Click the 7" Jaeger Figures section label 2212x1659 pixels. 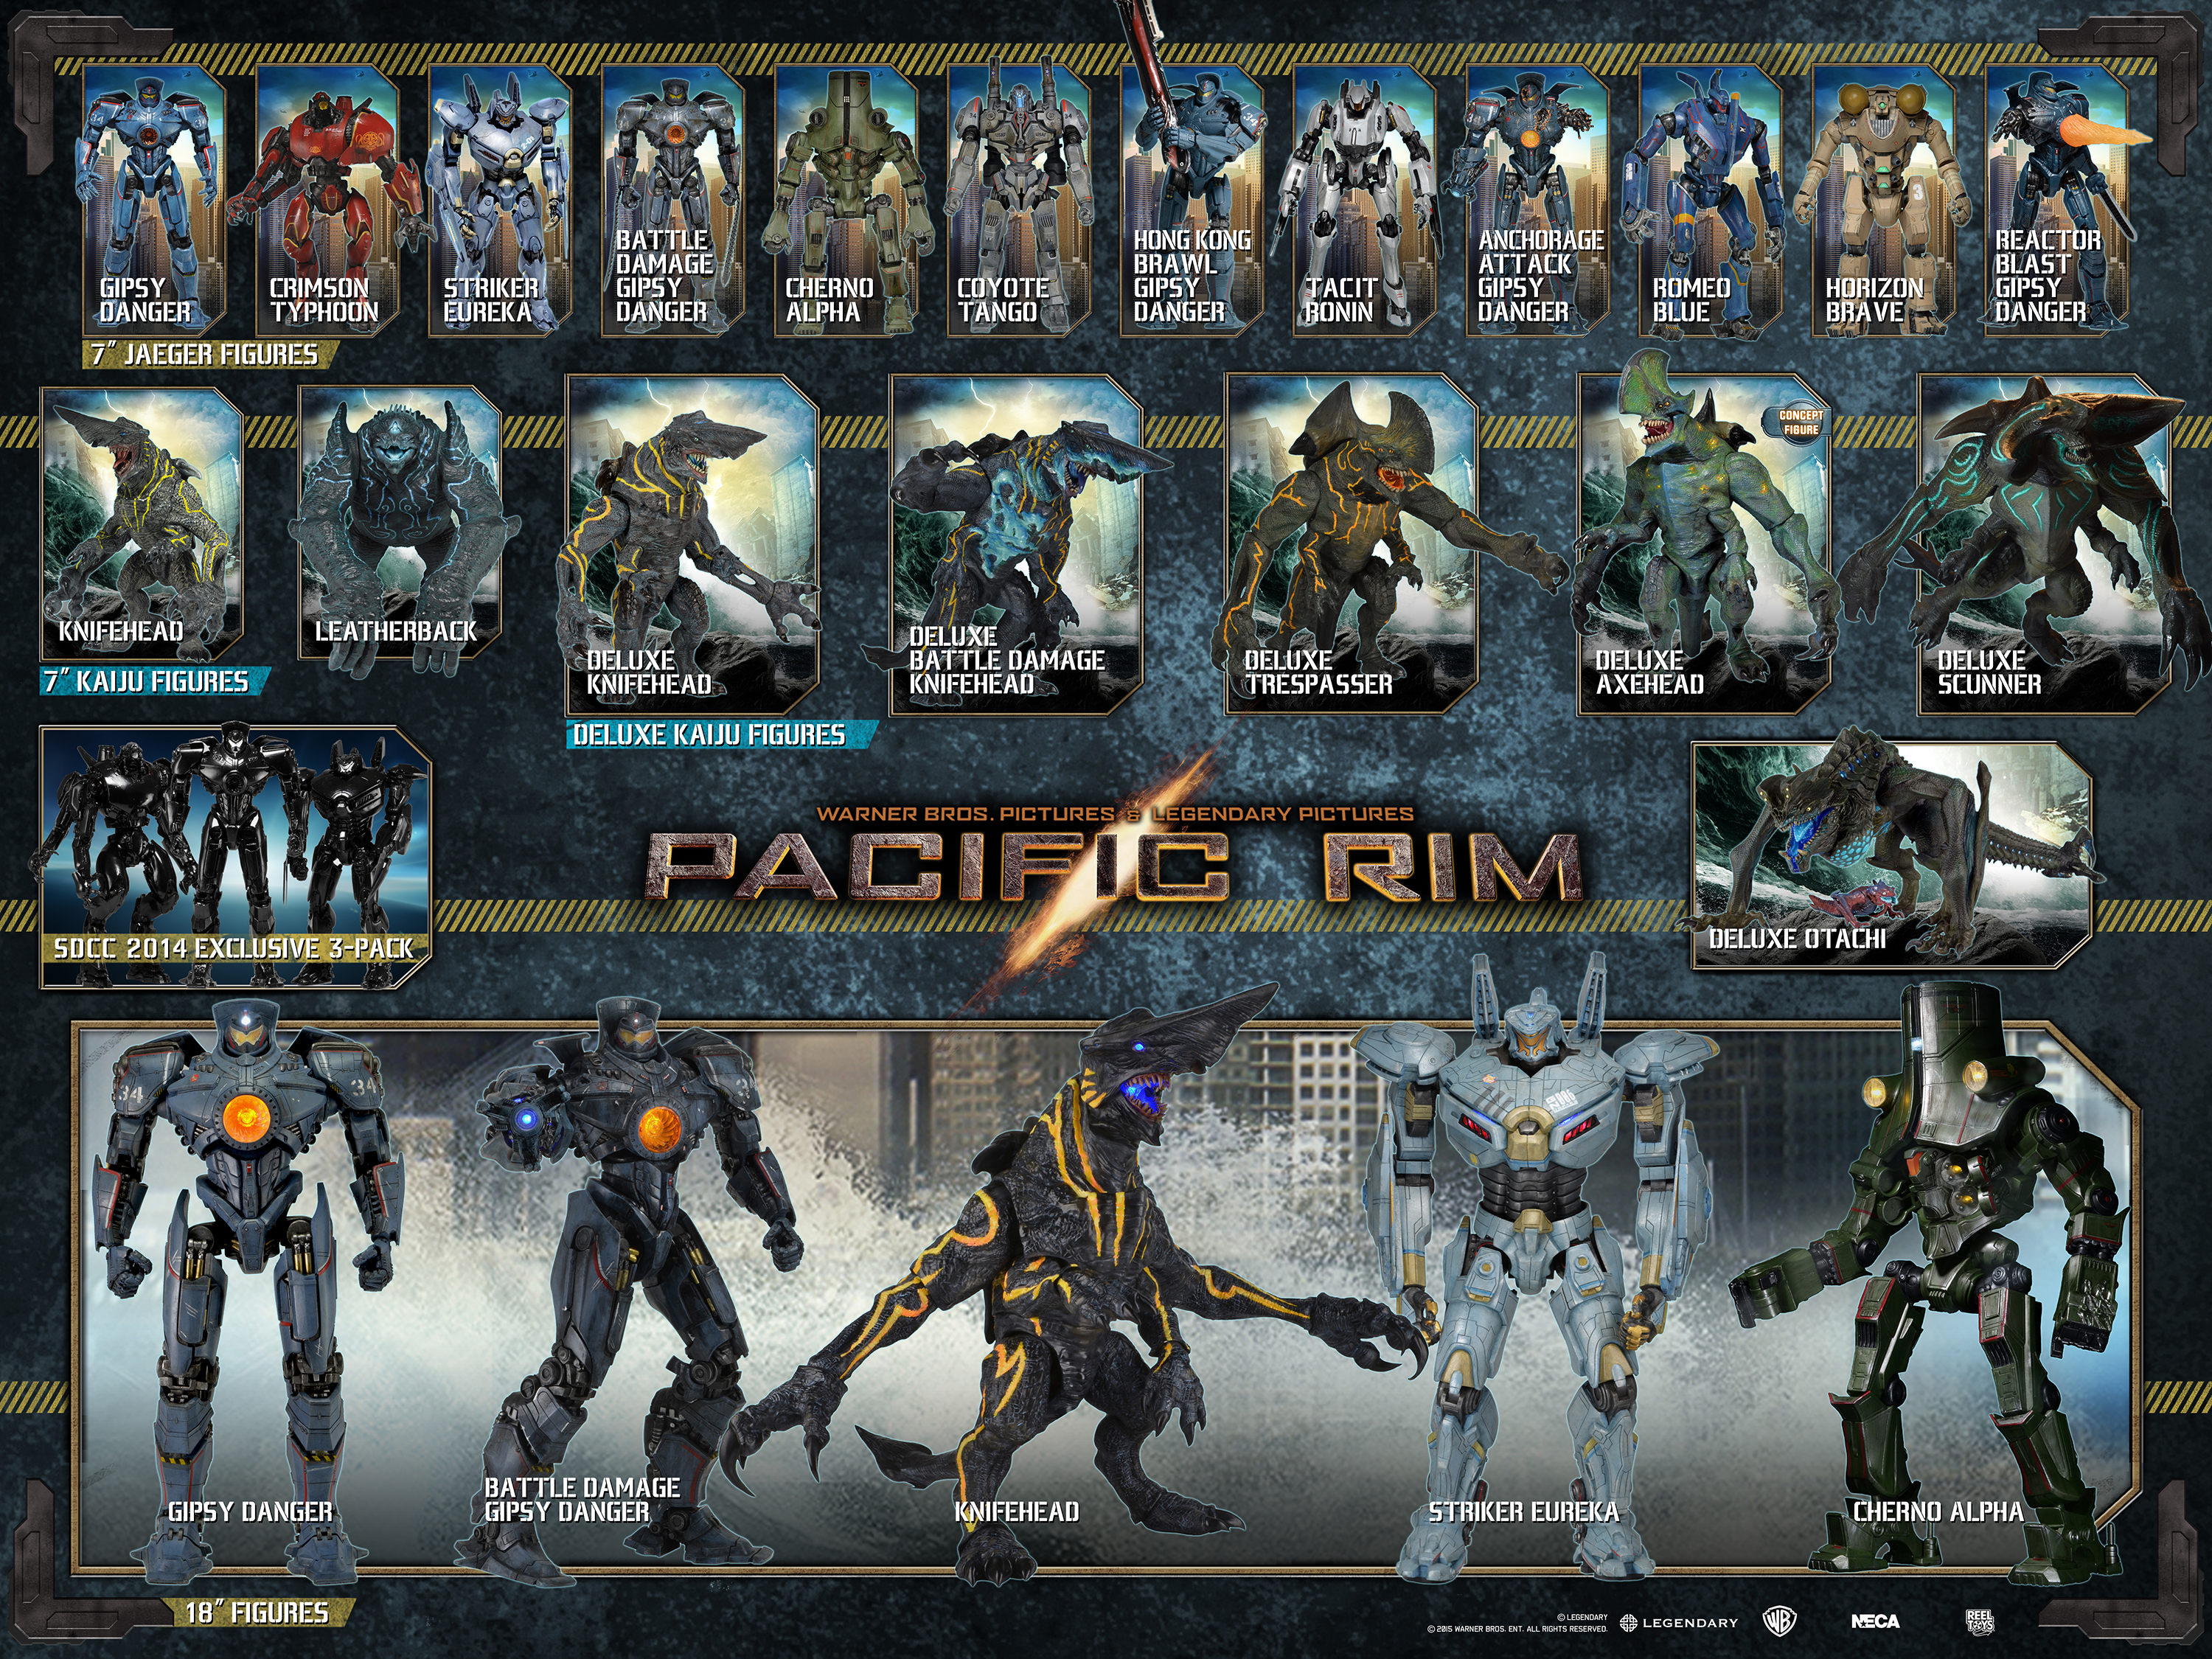206,355
